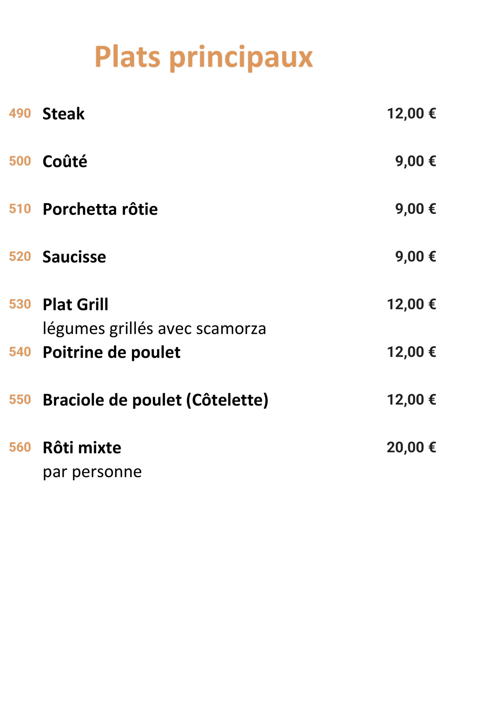The height and width of the screenshot is (721, 477).
Task: Tap item number 510
Action: pyautogui.click(x=20, y=209)
